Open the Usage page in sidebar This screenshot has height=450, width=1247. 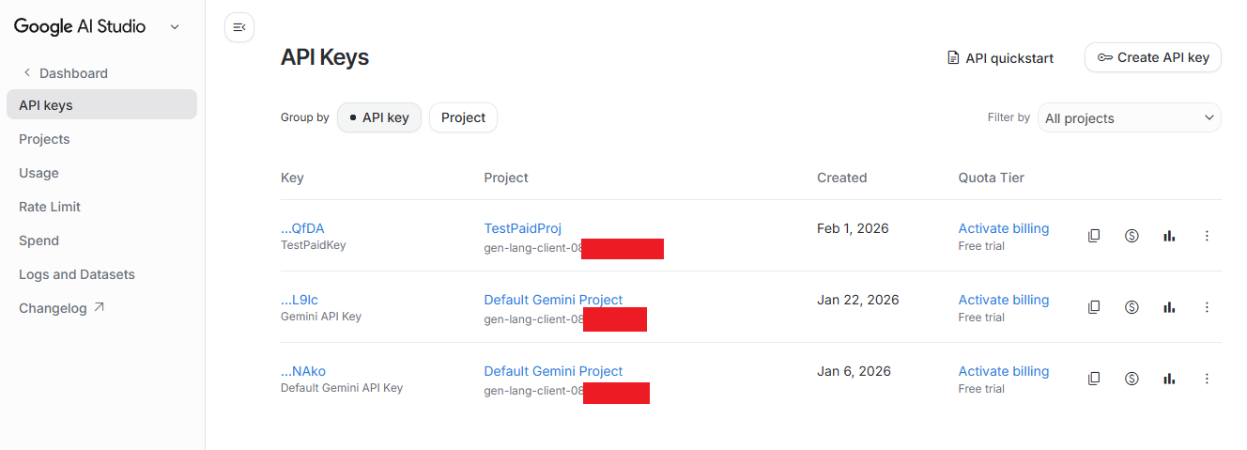(x=38, y=173)
